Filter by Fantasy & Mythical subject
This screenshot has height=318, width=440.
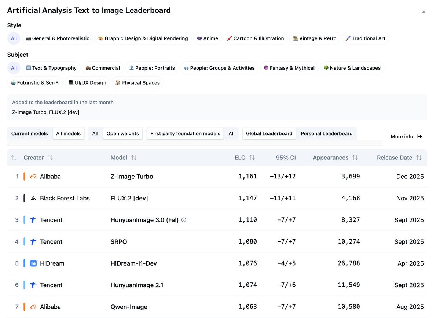[289, 68]
